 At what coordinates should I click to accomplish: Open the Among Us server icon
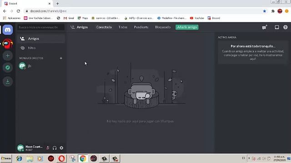8,43
